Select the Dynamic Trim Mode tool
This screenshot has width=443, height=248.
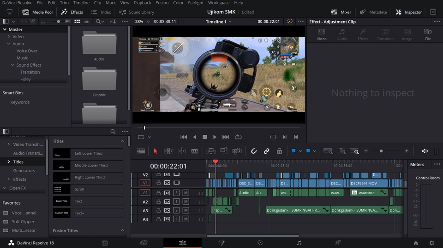182,151
